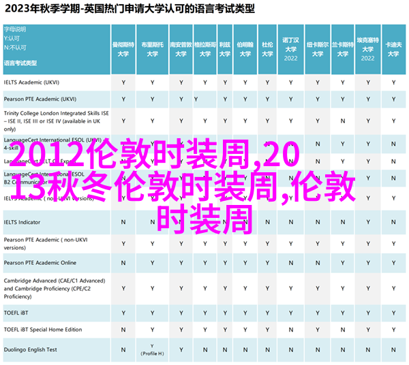
Task: Select the '杜伦大学' column header
Action: [267, 49]
